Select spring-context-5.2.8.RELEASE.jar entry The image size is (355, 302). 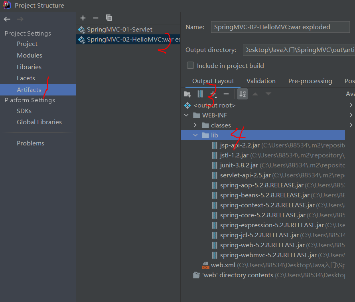(x=262, y=205)
